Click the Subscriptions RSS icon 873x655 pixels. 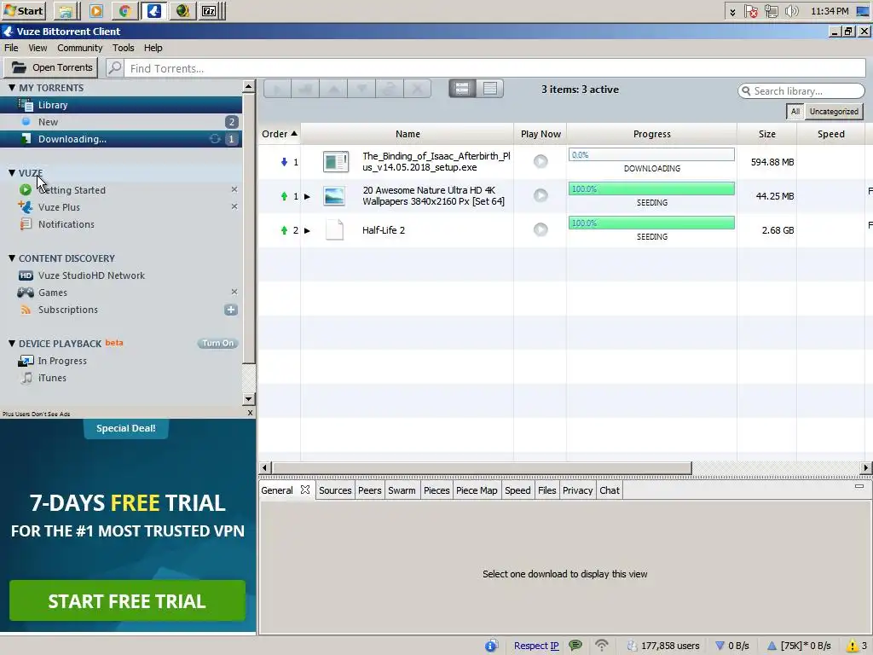coord(26,310)
